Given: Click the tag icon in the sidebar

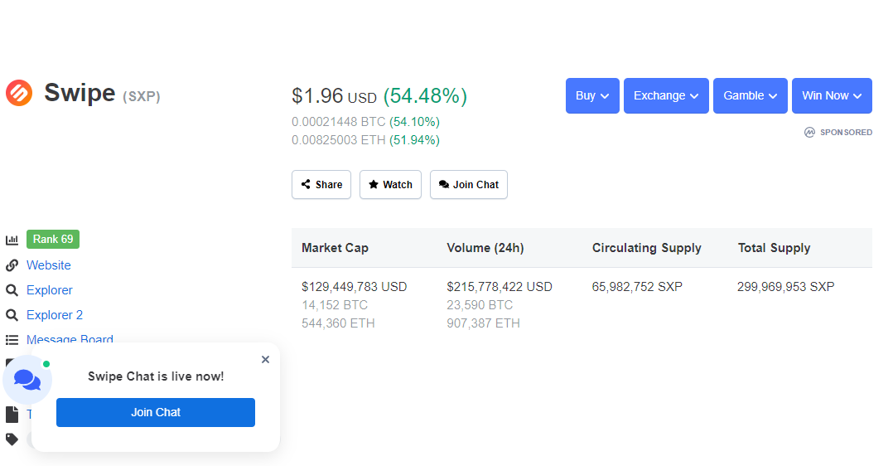Looking at the screenshot, I should click(12, 439).
